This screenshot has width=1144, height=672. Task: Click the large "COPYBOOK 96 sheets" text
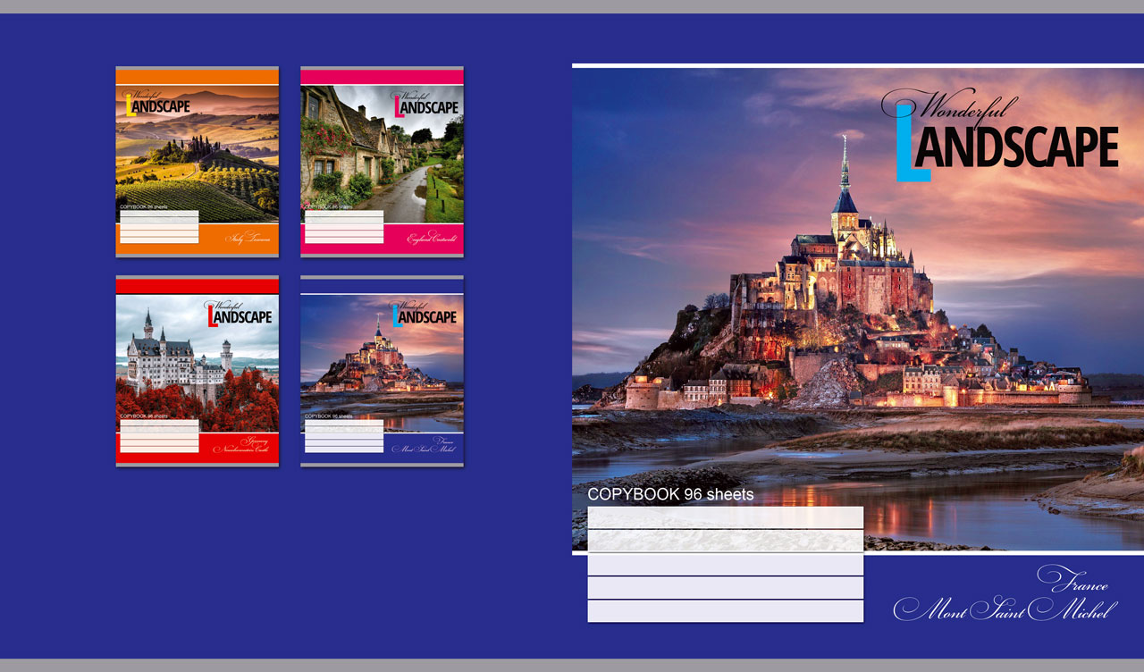pyautogui.click(x=670, y=494)
